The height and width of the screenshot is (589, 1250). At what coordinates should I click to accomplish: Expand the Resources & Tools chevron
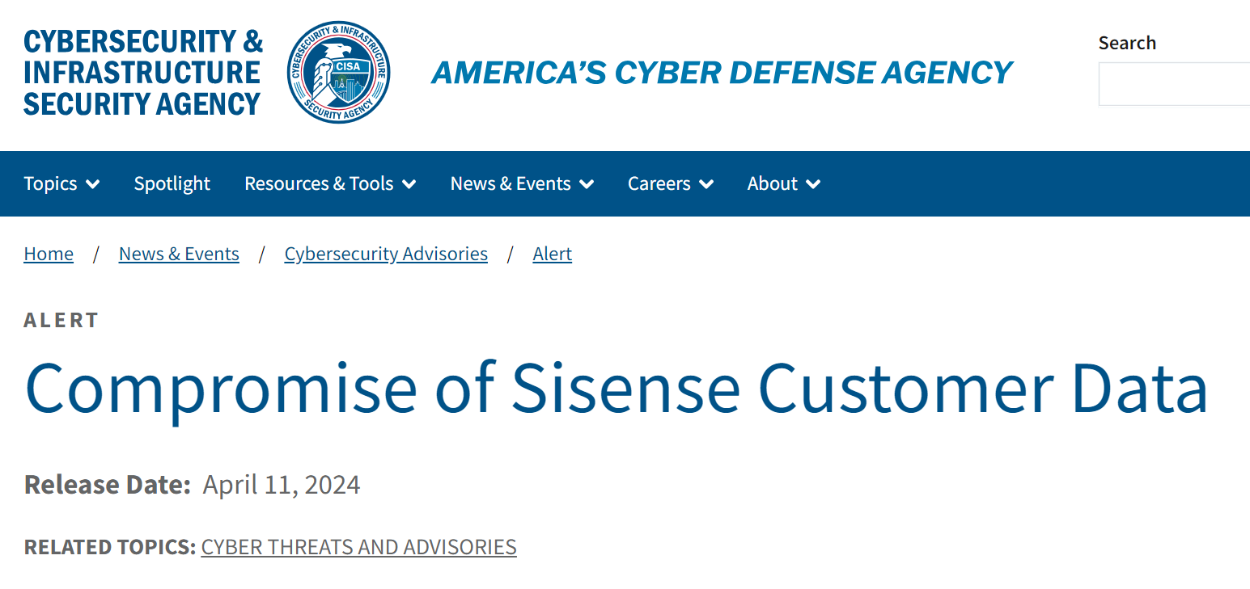tap(409, 184)
